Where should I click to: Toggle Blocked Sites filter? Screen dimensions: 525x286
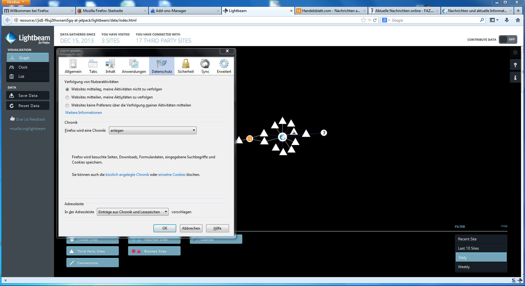(x=154, y=251)
